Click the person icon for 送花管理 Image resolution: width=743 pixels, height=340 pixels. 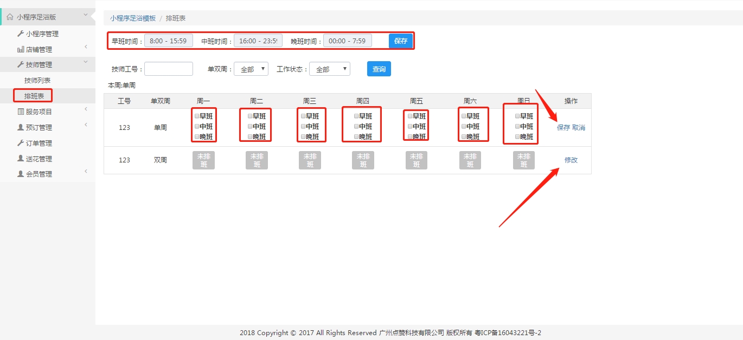point(21,159)
